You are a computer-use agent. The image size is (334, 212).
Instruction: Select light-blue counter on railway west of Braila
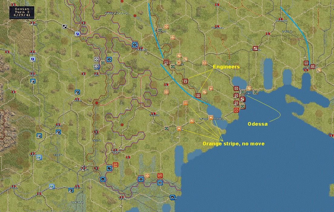pos(51,187)
